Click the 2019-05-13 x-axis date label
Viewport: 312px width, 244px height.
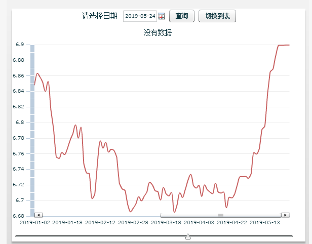(x=265, y=222)
